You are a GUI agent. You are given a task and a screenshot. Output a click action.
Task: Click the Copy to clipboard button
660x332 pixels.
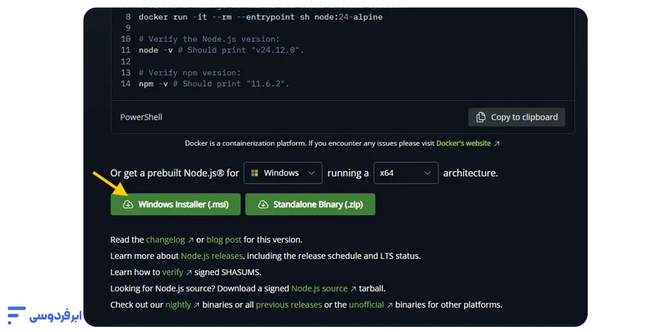516,117
